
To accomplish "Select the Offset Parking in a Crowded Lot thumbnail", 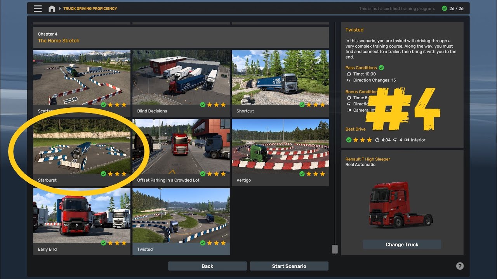I will 181,146.
